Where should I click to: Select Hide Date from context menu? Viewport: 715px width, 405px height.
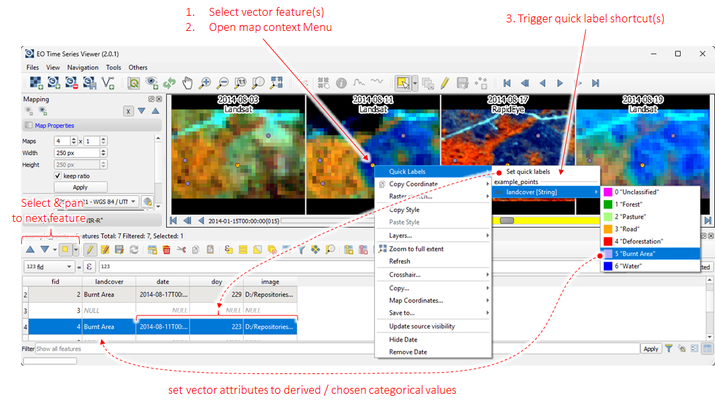433,339
